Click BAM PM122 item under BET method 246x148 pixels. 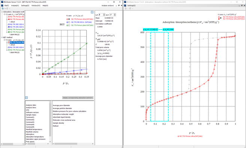(x=15, y=52)
